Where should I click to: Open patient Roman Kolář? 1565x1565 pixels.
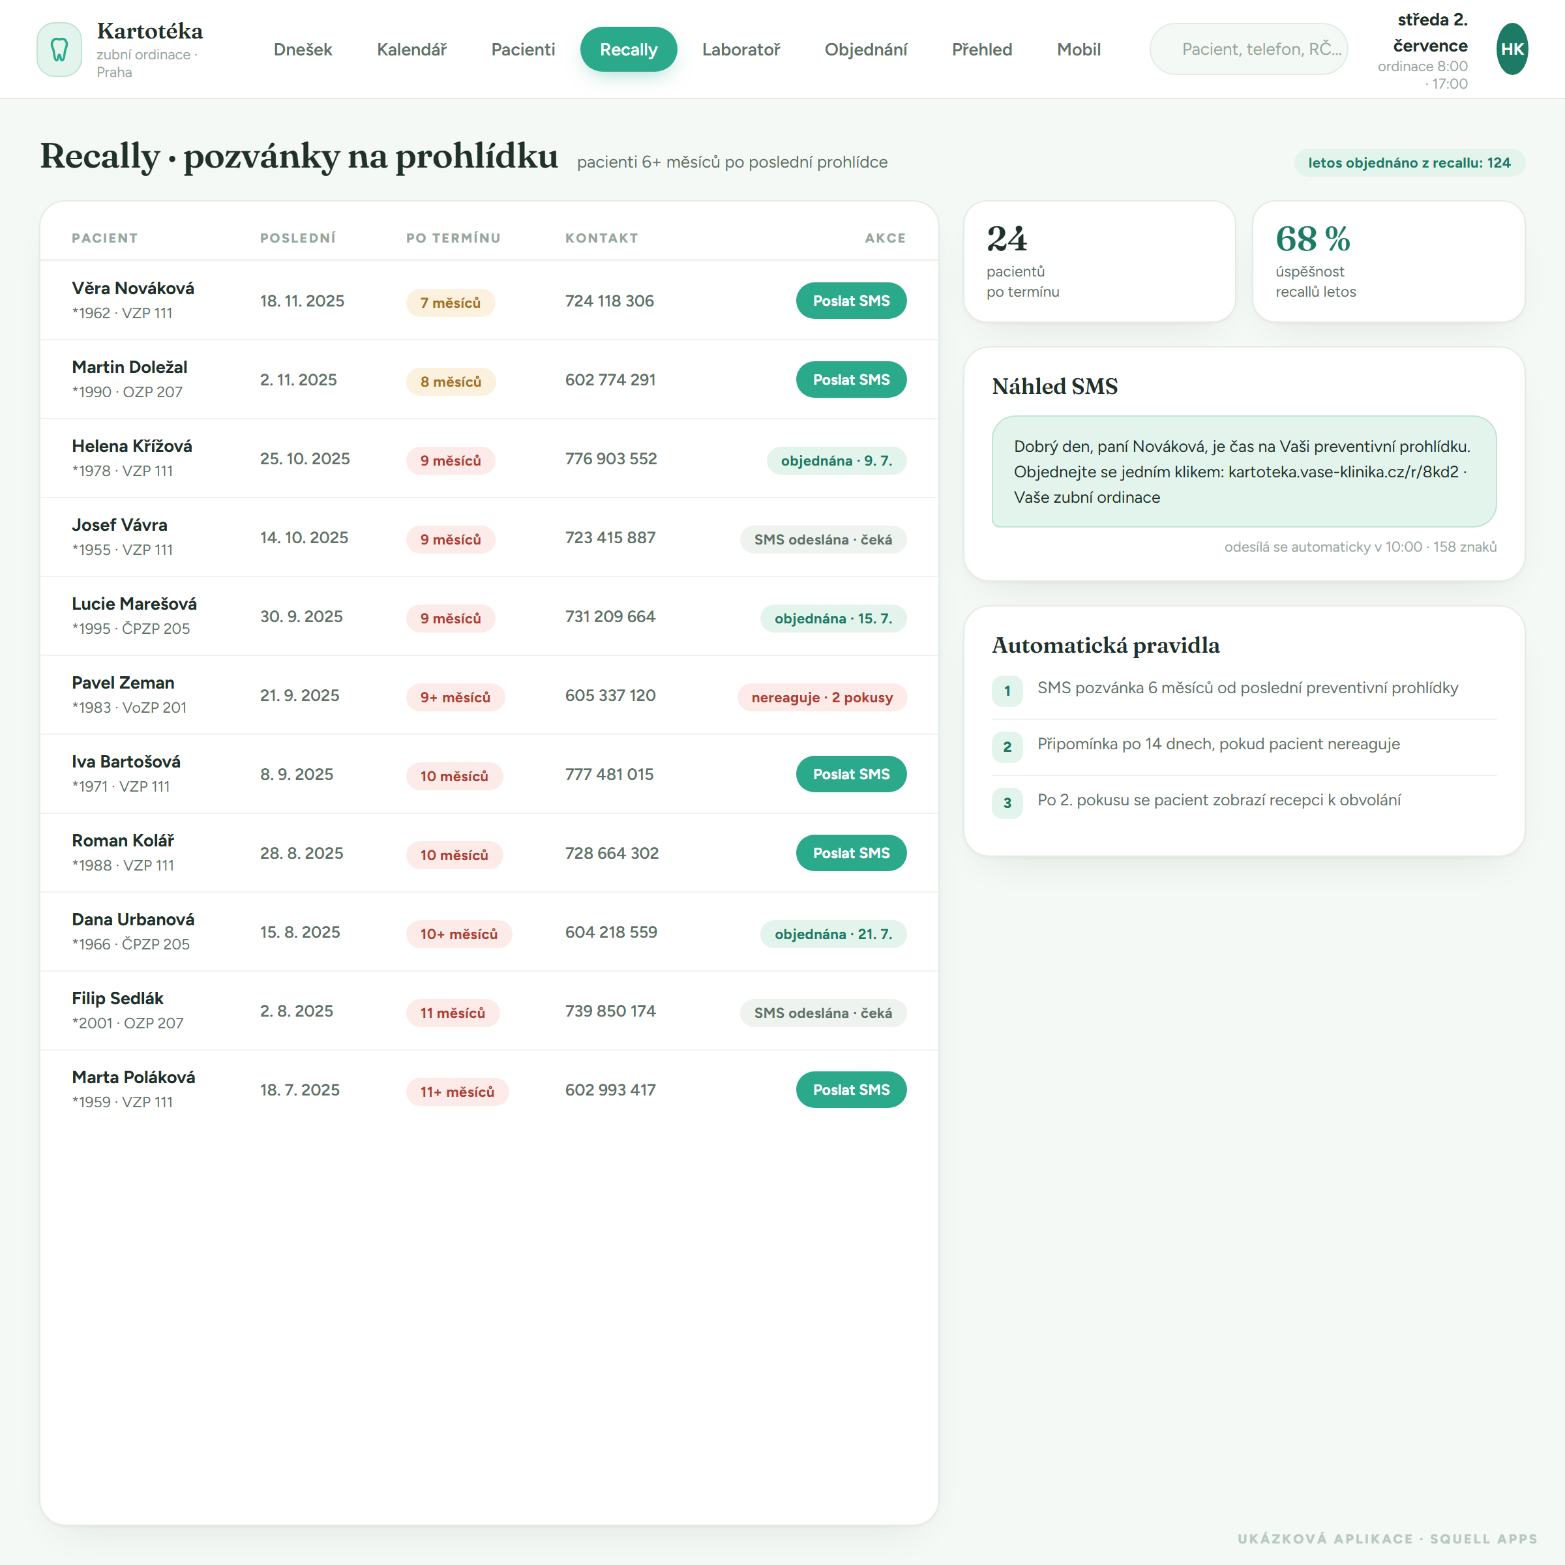(x=123, y=841)
